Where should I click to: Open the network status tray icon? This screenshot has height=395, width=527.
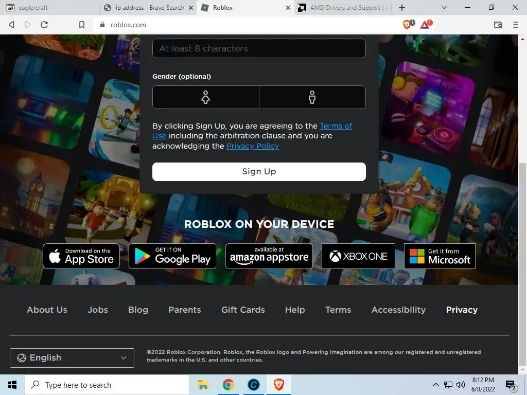(448, 385)
